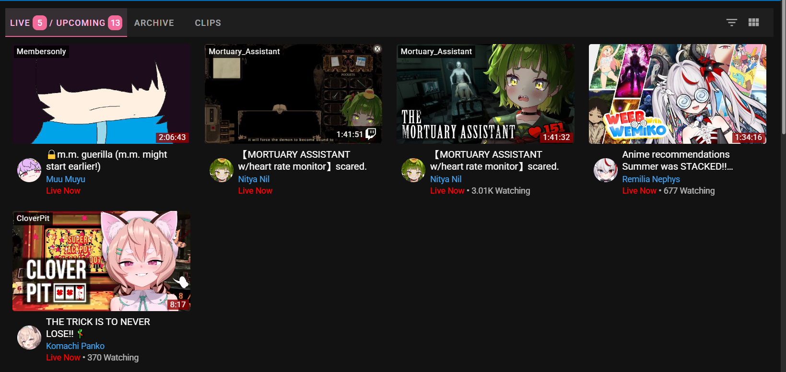Open Komachi Panko channel avatar

point(29,337)
